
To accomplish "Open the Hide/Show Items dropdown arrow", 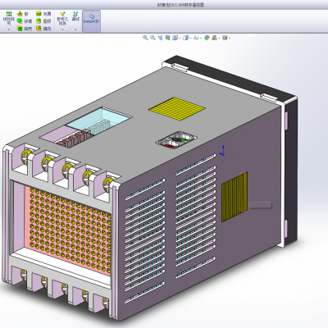I will point(201,38).
